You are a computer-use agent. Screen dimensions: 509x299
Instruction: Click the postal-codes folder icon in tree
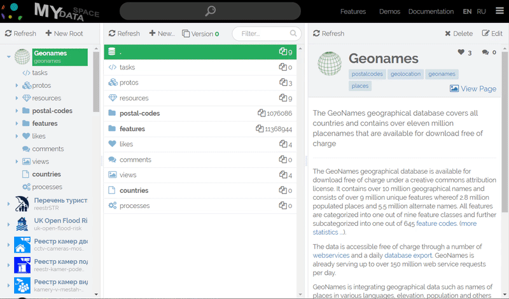pos(26,111)
